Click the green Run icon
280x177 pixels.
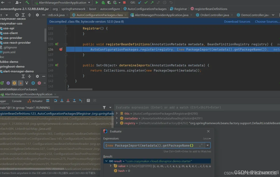(x=97, y=2)
